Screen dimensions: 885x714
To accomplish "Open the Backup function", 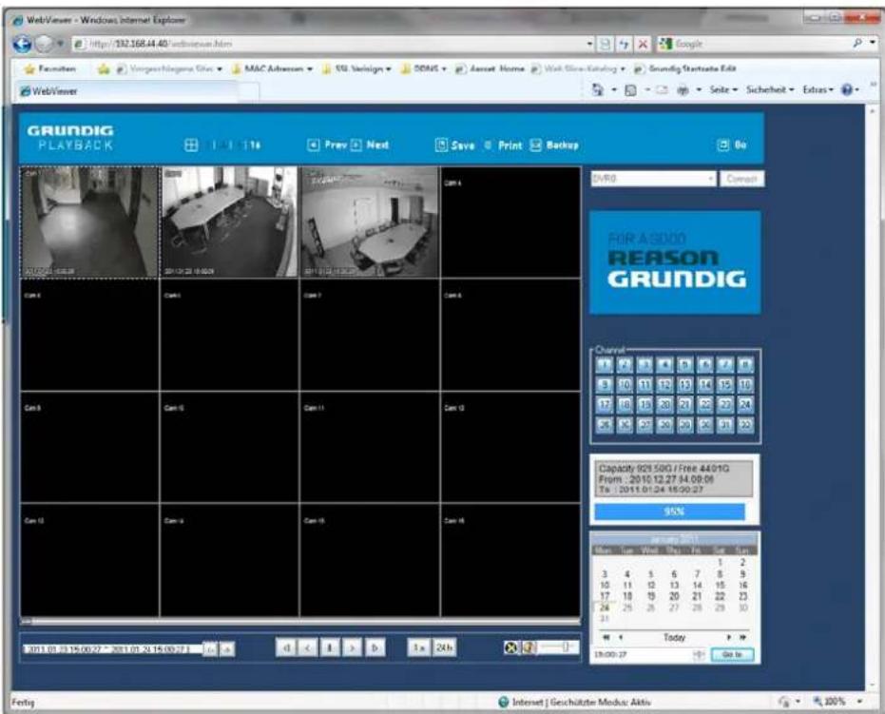I will click(553, 145).
